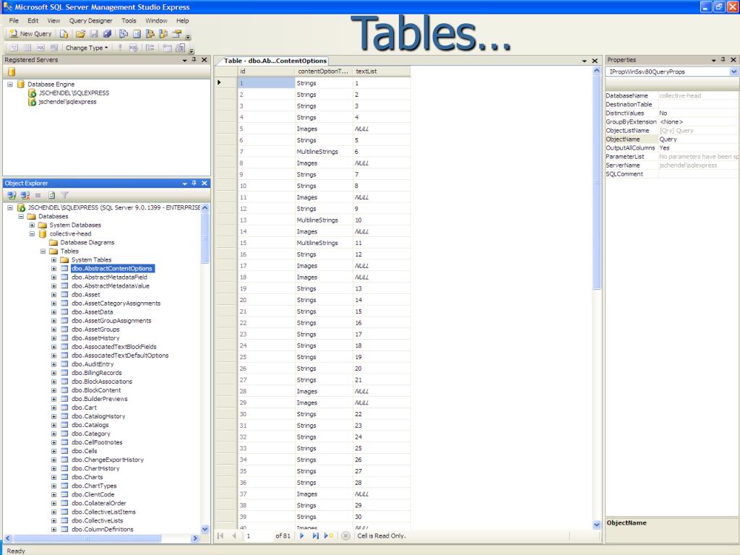Select the Table - dbo.Ab...ContentOptions tab
This screenshot has height=555, width=740.
pos(275,61)
